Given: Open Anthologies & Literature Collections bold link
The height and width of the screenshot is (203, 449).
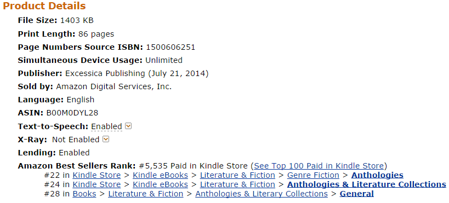Looking at the screenshot, I should coord(367,184).
